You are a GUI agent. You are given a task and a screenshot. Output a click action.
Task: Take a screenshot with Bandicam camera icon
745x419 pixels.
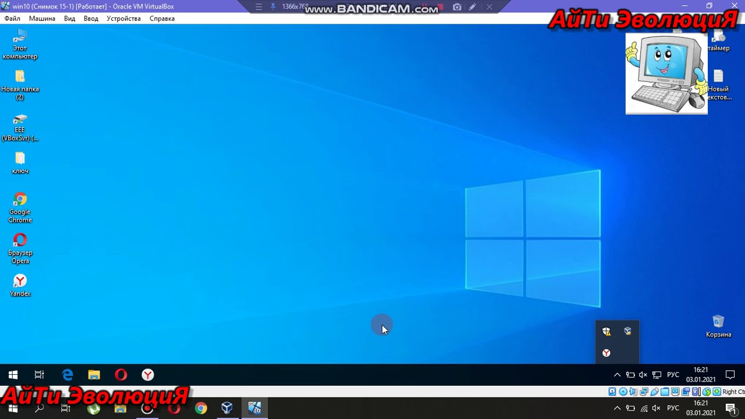pos(457,7)
